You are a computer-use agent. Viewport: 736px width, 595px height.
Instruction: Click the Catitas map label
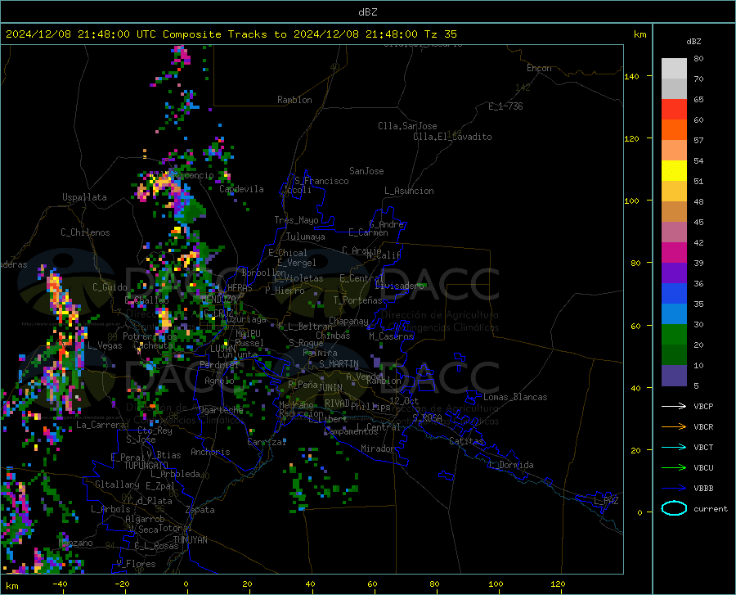click(466, 441)
